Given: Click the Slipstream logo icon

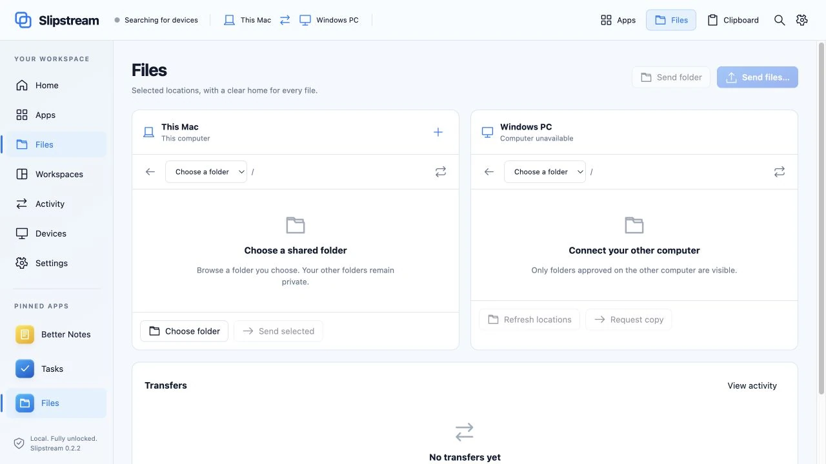Looking at the screenshot, I should 23,20.
